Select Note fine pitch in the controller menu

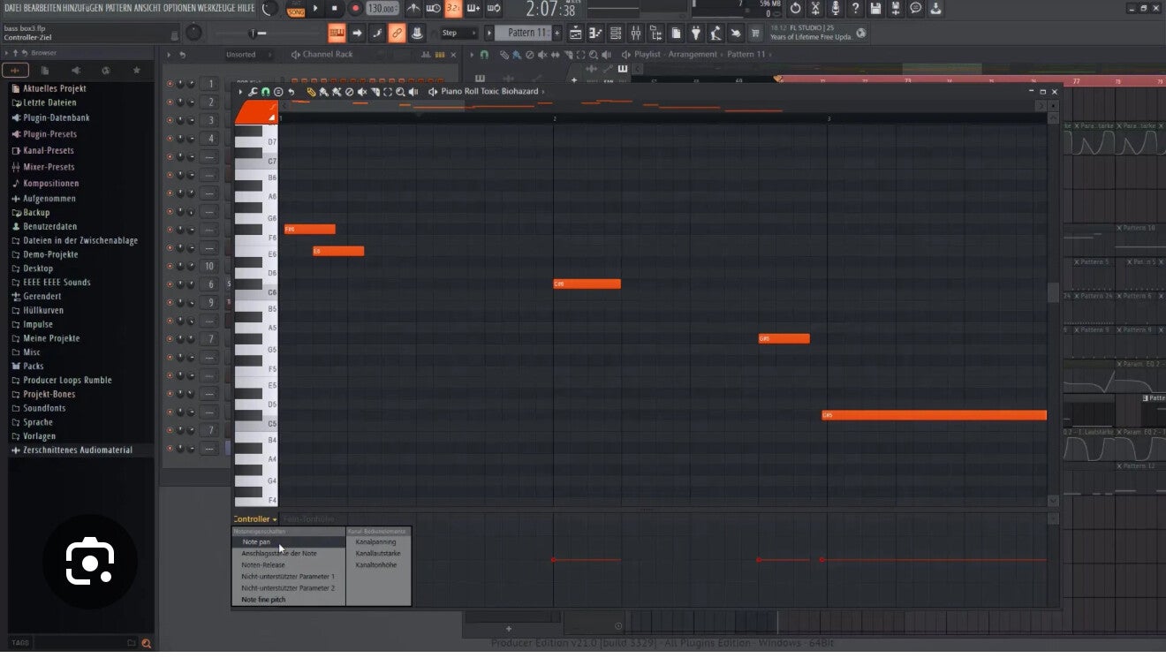pyautogui.click(x=263, y=600)
